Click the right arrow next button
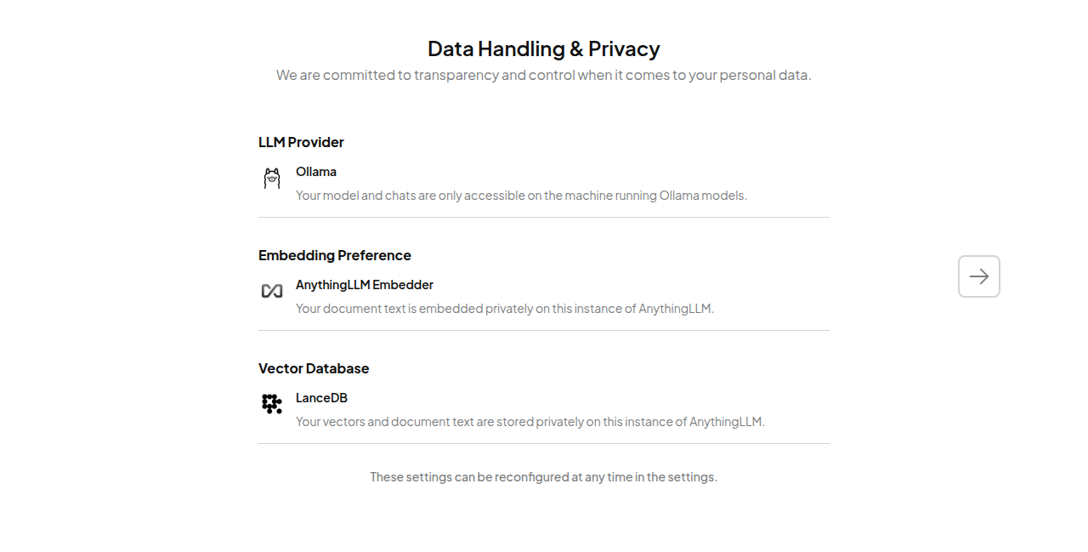This screenshot has width=1088, height=552. pyautogui.click(x=978, y=276)
